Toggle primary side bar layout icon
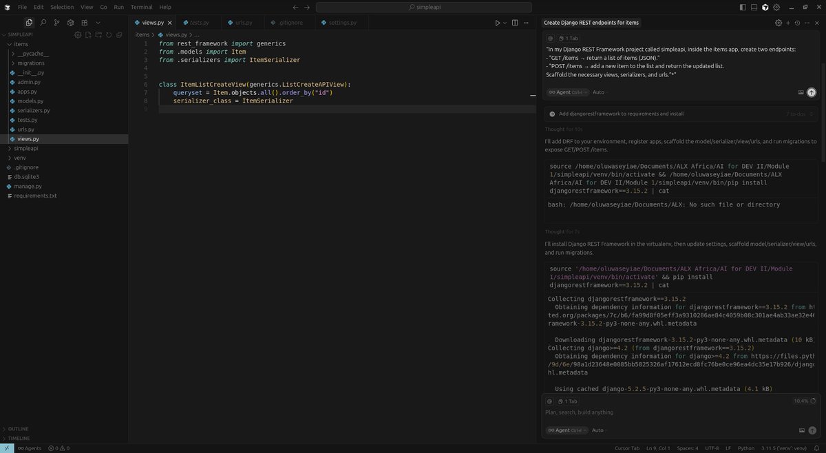The height and width of the screenshot is (453, 826). coord(742,7)
